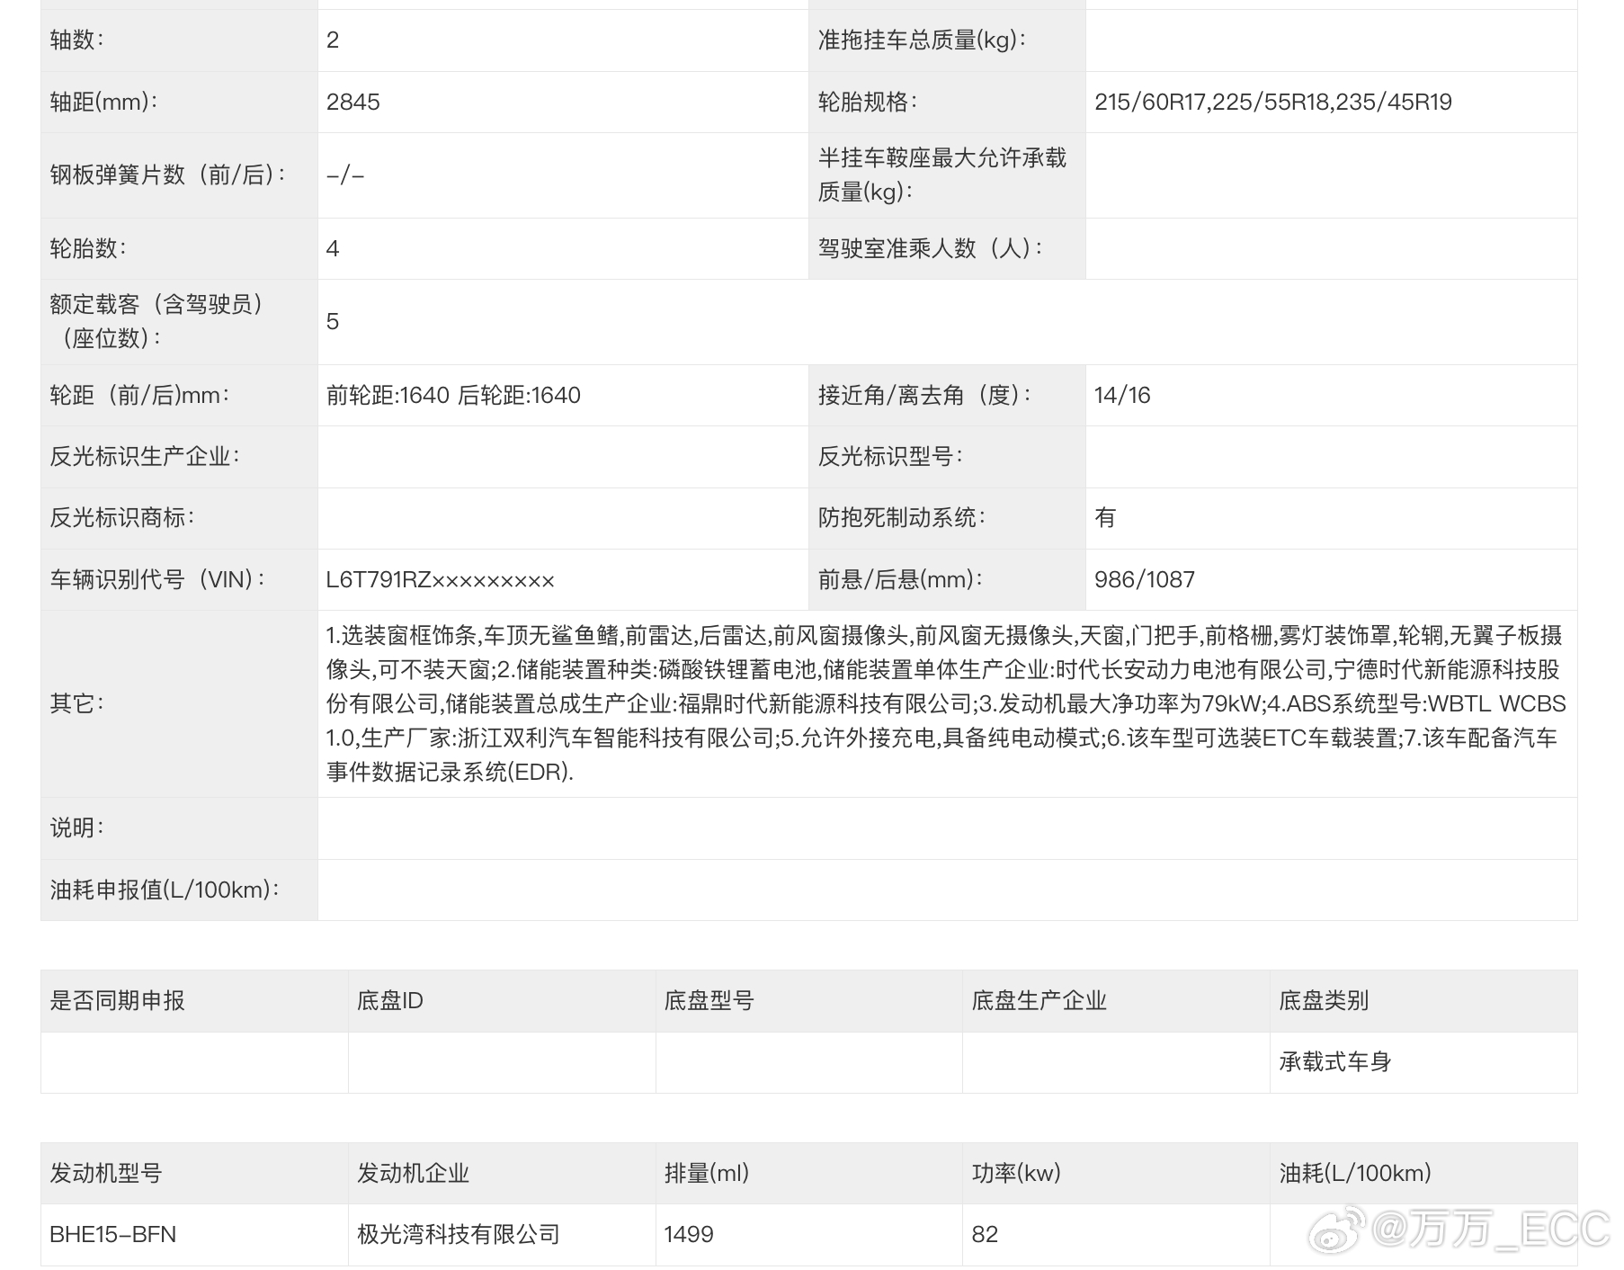Select engine model BHE15-BFN

click(x=112, y=1234)
